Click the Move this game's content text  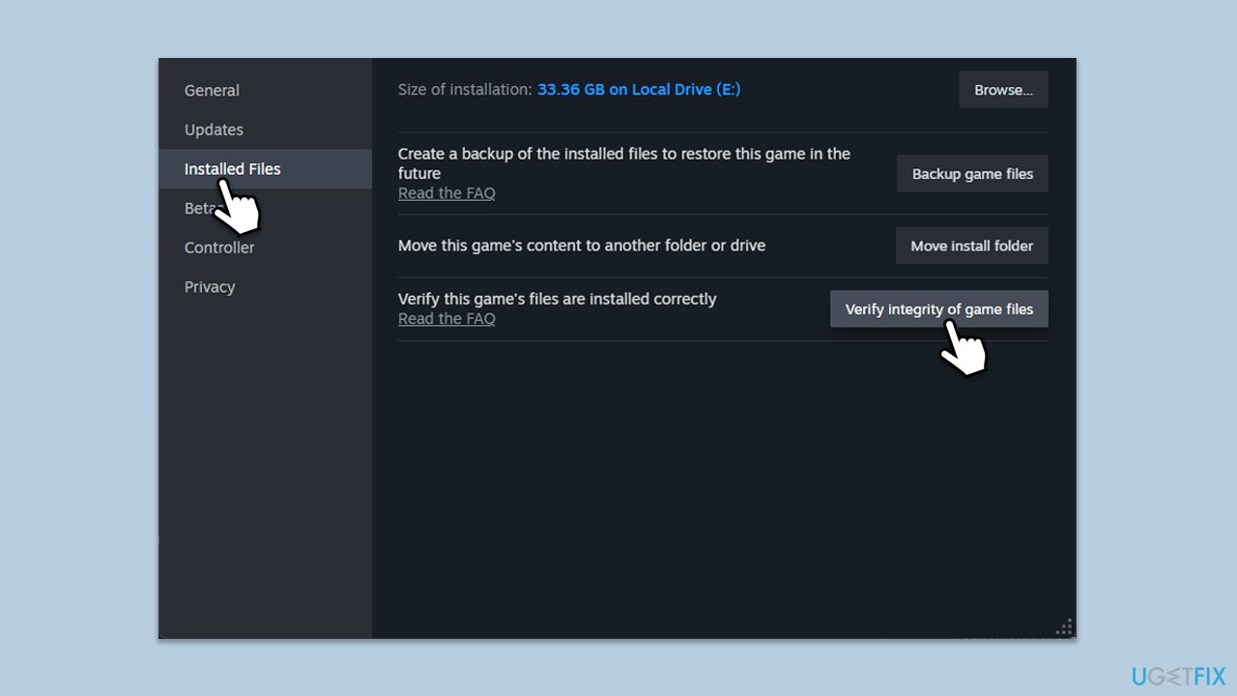(x=581, y=246)
